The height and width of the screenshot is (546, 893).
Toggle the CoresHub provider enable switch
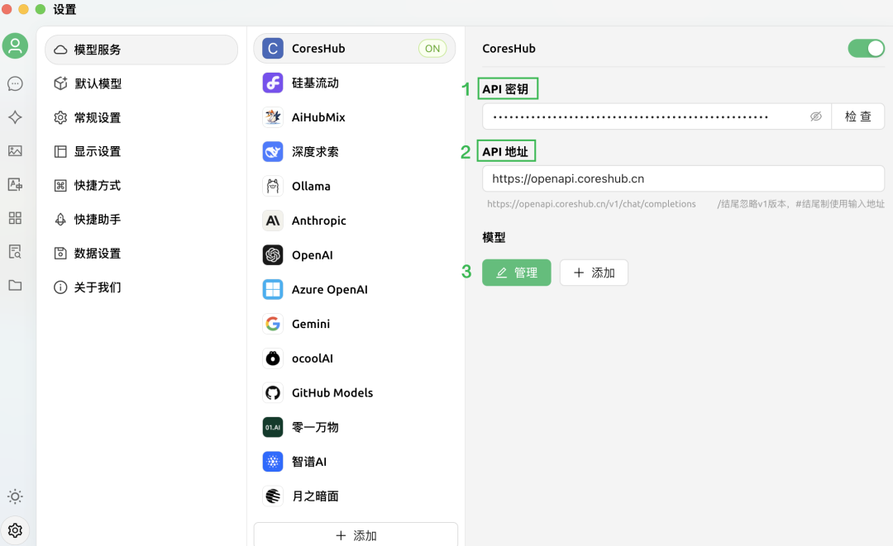867,49
